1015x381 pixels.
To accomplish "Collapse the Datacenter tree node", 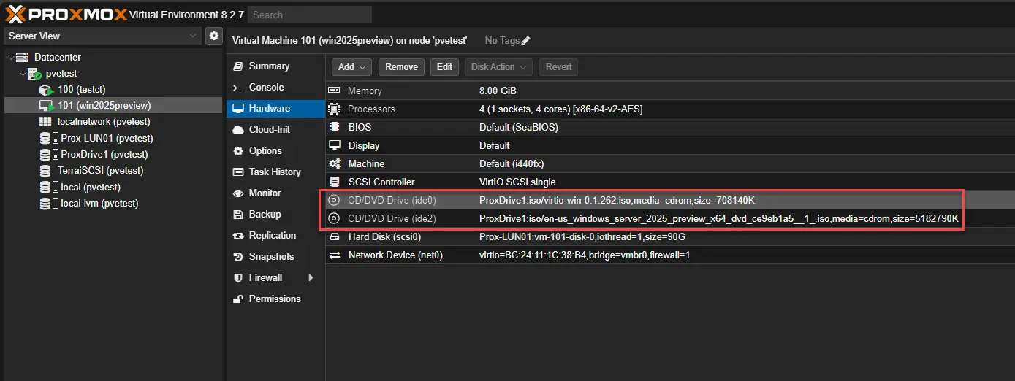I will 9,58.
